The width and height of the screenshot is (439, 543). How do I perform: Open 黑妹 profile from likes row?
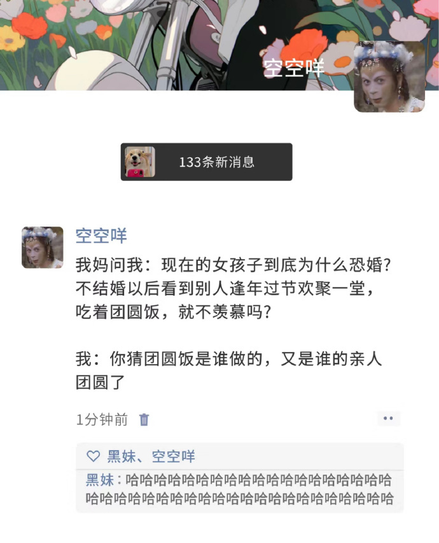122,456
